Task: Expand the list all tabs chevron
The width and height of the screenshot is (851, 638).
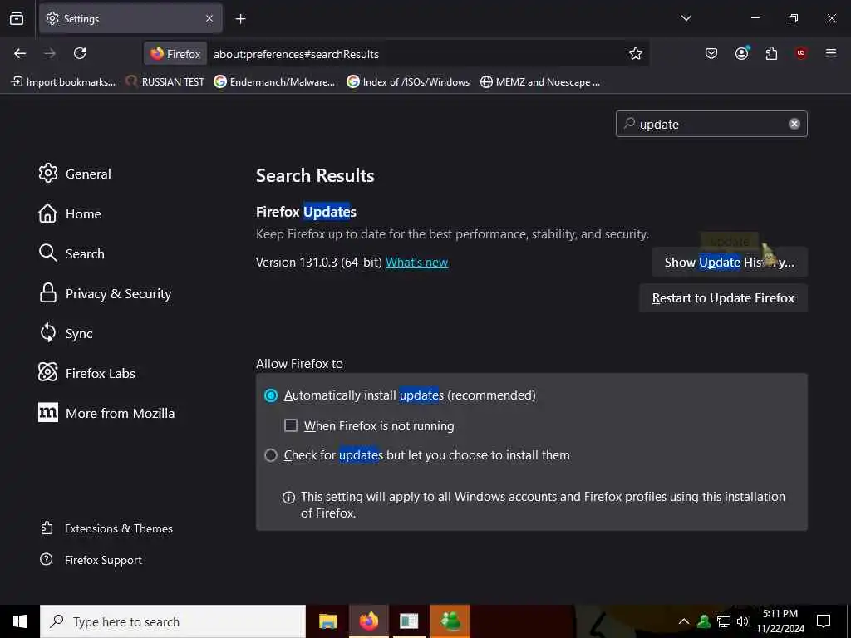Action: 686,18
